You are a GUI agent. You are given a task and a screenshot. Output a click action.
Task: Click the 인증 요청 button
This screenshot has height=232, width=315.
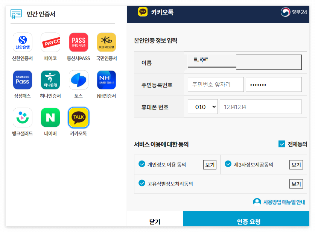246,219
